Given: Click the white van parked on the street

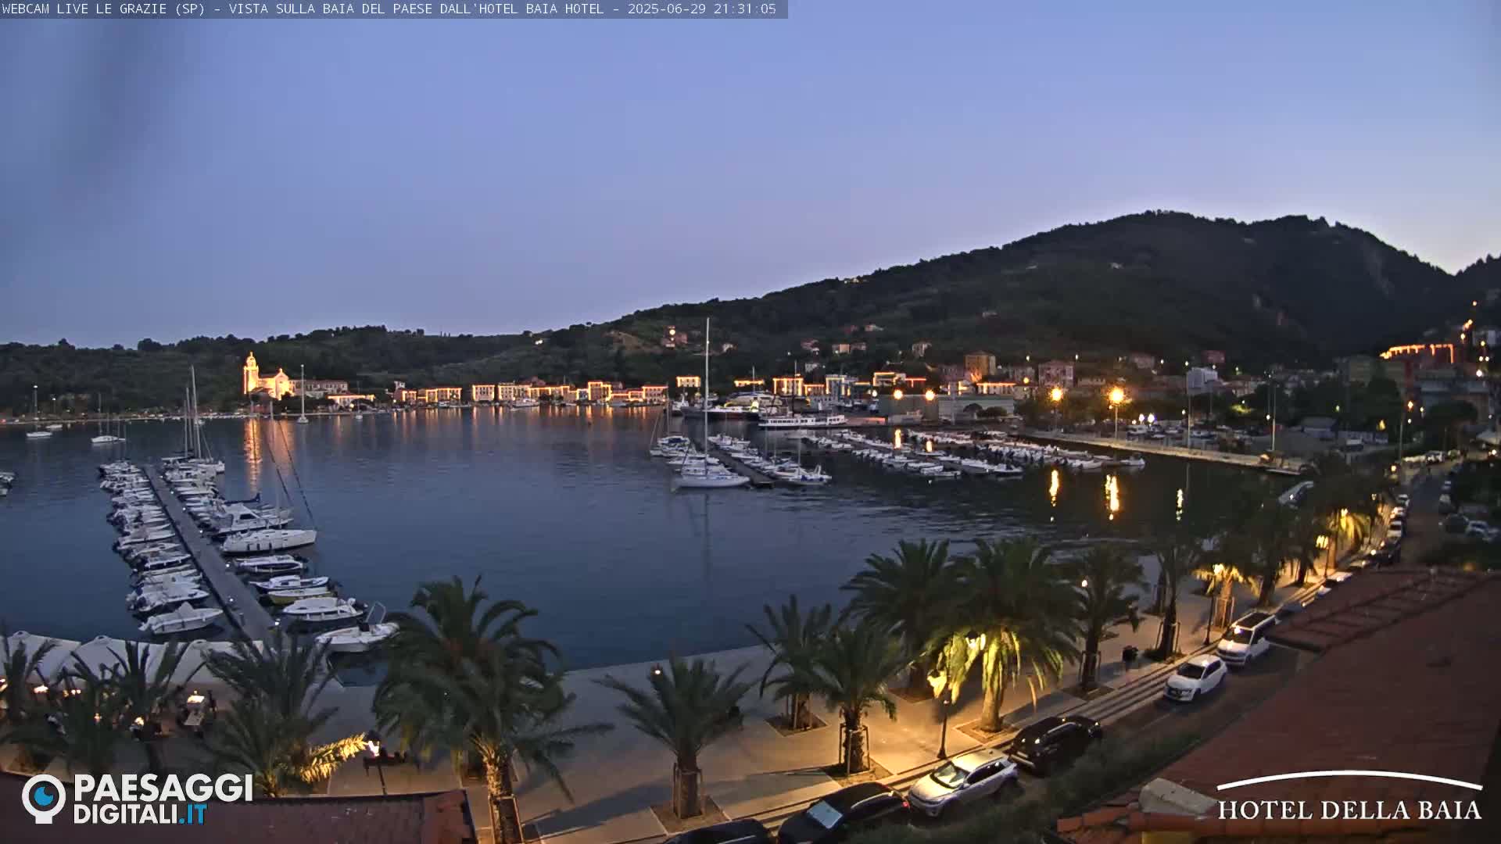Looking at the screenshot, I should point(1246,638).
